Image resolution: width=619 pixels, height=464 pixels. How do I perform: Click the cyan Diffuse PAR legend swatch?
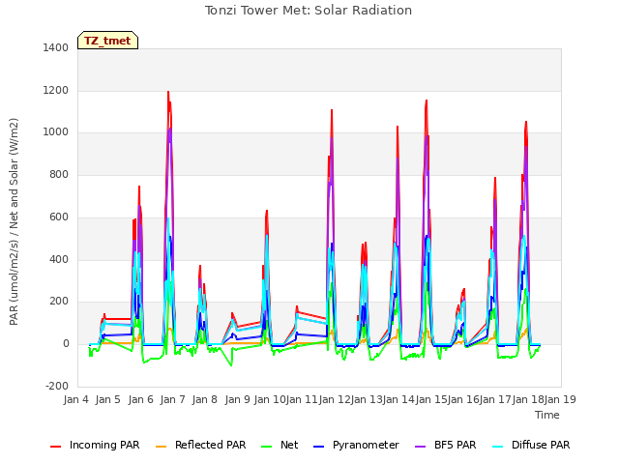coord(498,447)
